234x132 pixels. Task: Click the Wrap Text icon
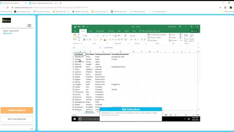point(125,36)
